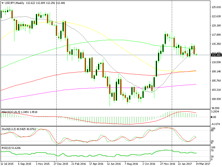
Task: Select the RSI level 70 label
Action: coord(212,151)
